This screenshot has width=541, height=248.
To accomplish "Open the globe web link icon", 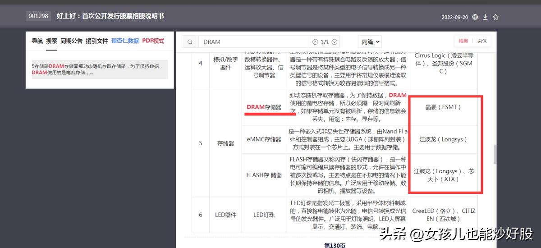I will click(475, 17).
